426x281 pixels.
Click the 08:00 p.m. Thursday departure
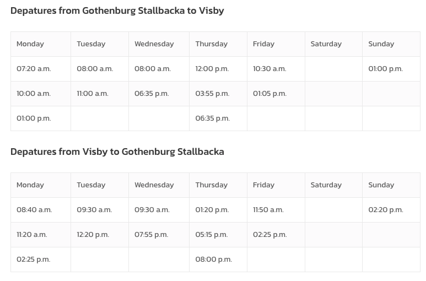(213, 260)
